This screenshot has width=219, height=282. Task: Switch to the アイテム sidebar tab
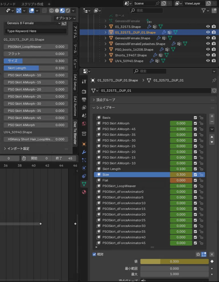coord(75,32)
